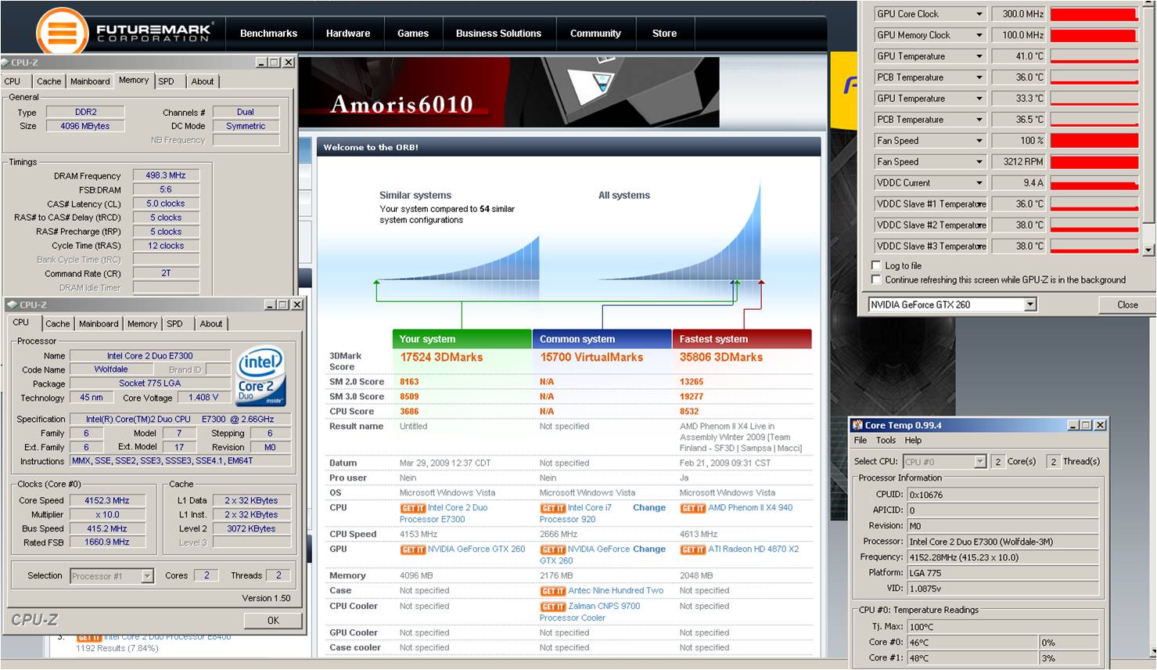
Task: Open AMD Phenom II X4 940 link
Action: (x=750, y=508)
